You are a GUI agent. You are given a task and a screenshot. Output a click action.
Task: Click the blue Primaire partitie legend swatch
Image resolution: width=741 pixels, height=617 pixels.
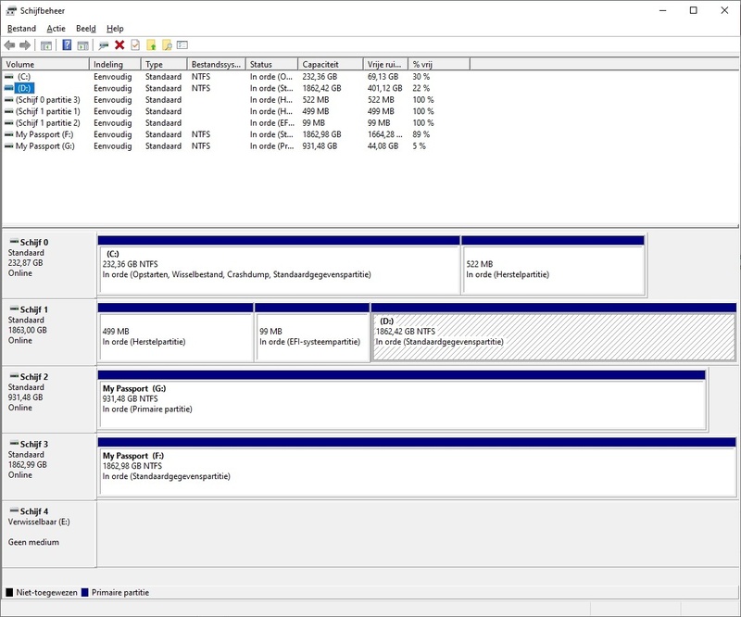coord(85,592)
